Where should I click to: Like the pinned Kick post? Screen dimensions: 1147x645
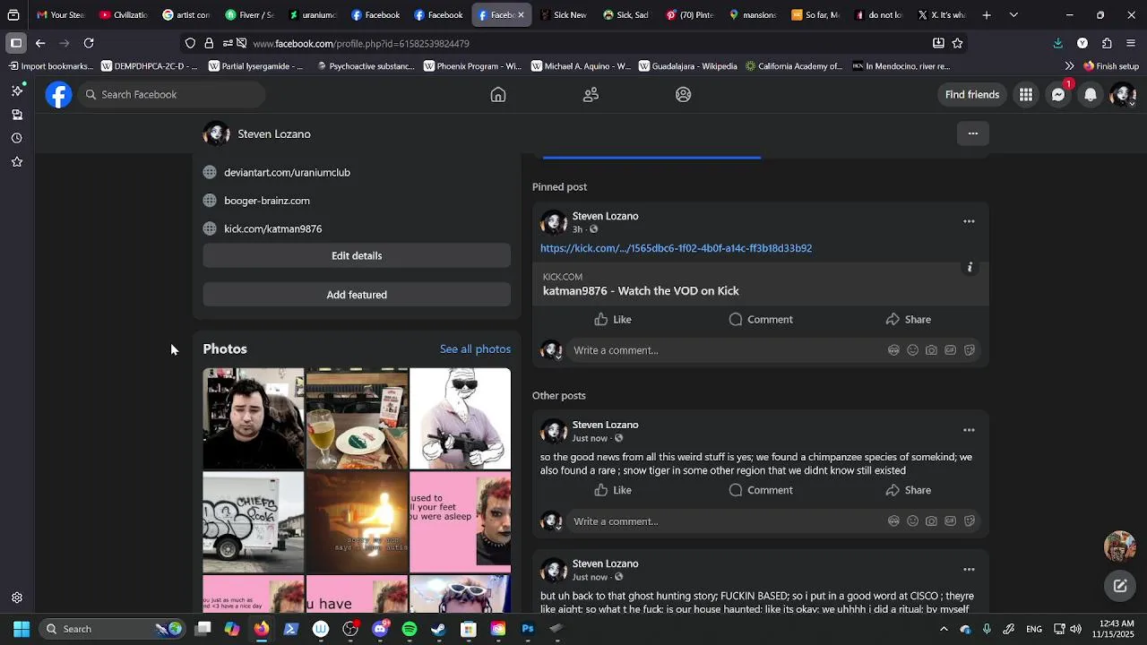pos(613,320)
